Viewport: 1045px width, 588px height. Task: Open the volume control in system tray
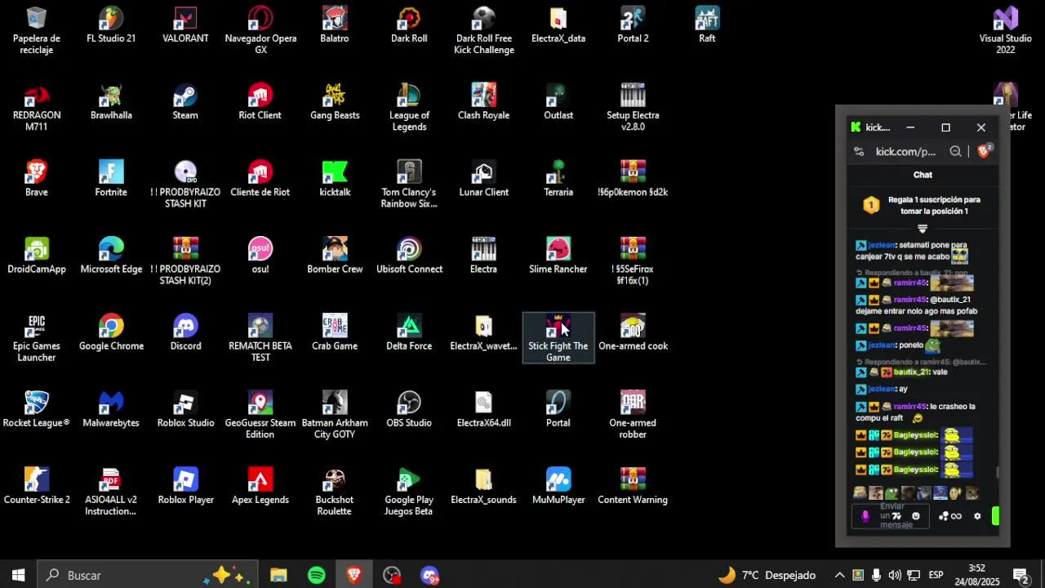pyautogui.click(x=895, y=575)
